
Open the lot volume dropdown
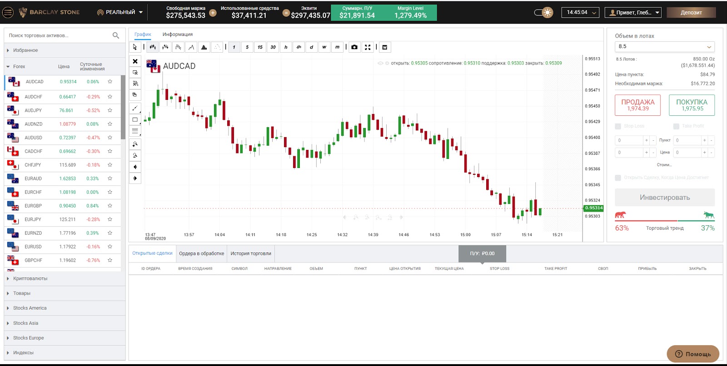tap(664, 47)
